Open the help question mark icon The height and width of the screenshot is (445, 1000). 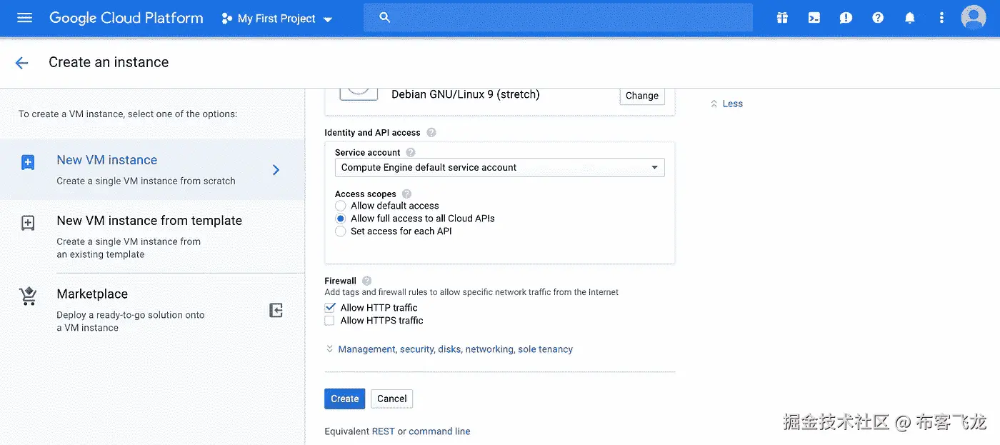[878, 18]
